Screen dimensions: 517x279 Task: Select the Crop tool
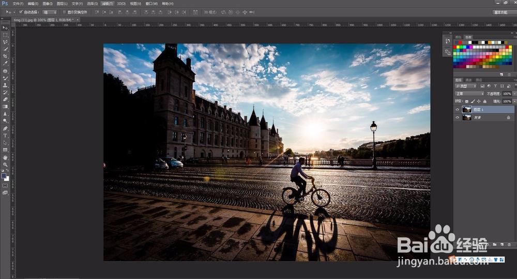5,56
